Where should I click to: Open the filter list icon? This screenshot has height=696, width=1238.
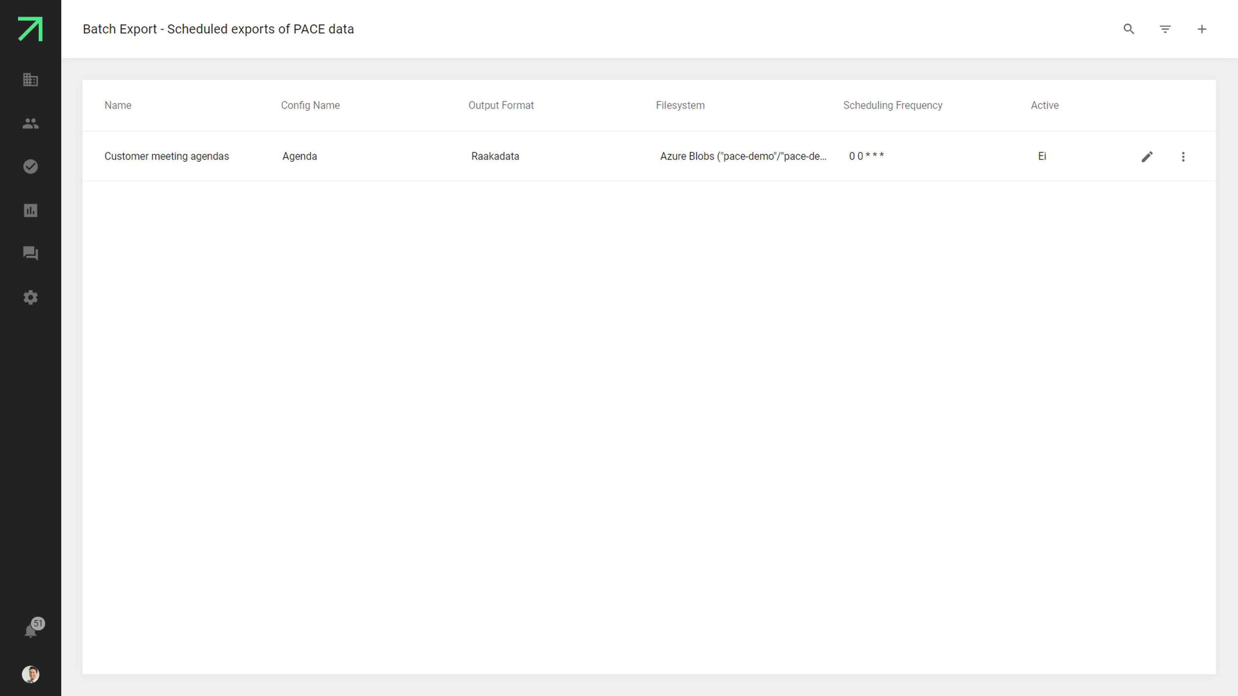[1165, 29]
